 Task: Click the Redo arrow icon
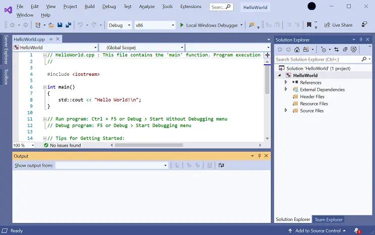(x=94, y=25)
